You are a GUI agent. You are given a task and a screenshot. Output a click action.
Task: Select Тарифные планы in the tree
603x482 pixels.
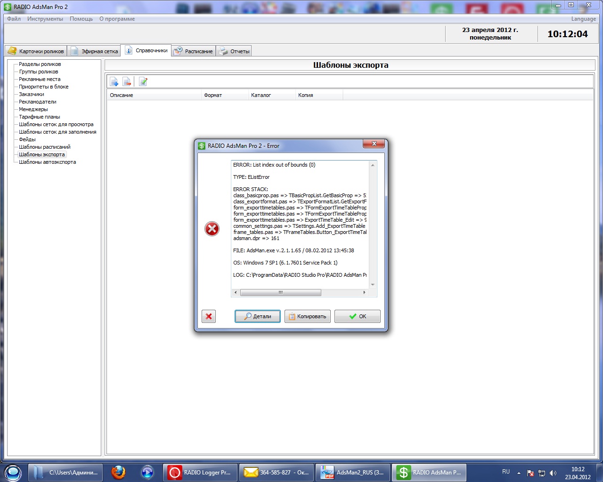[x=40, y=117]
